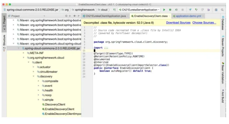Expand the composite package

click(38, 81)
